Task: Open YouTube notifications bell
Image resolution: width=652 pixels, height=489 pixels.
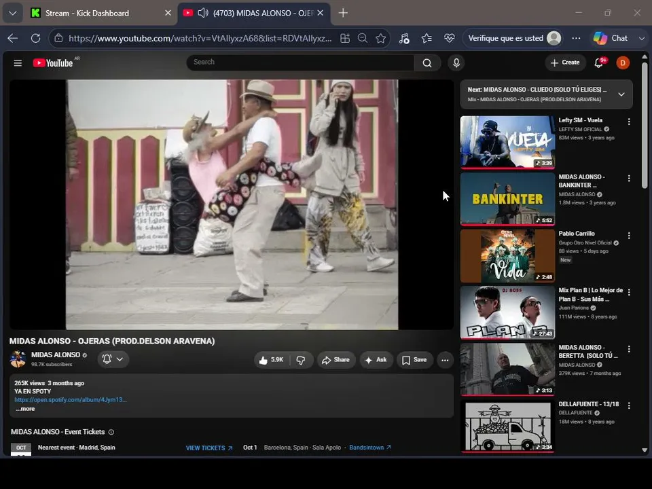Action: [599, 62]
